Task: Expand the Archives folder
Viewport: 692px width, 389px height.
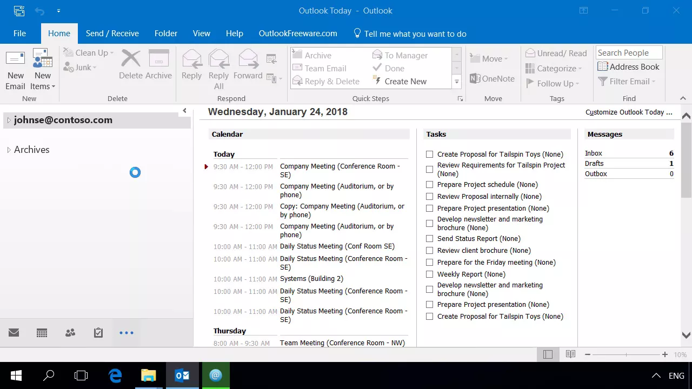Action: 9,150
